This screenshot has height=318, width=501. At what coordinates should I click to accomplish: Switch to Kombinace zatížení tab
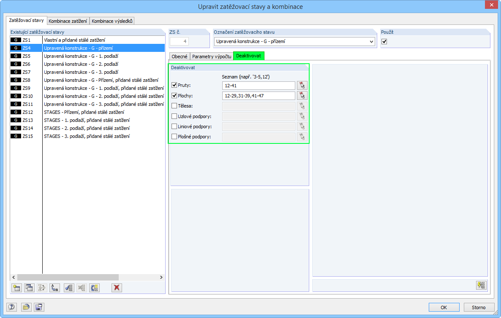click(68, 21)
